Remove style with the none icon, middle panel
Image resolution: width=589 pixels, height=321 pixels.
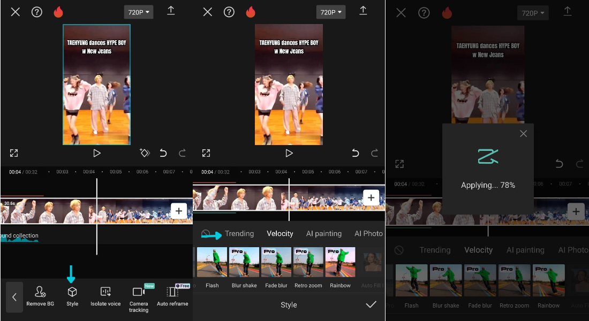206,233
